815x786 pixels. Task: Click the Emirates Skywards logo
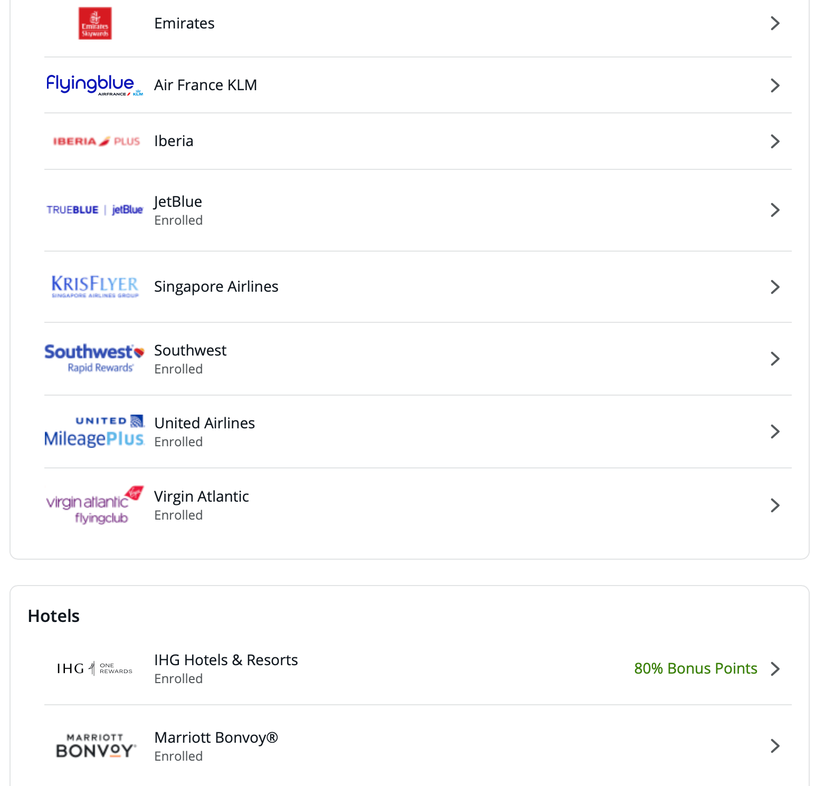95,23
